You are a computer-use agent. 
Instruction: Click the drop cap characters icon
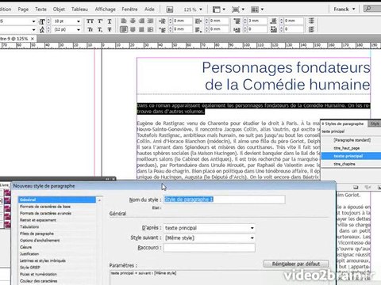(x=274, y=29)
